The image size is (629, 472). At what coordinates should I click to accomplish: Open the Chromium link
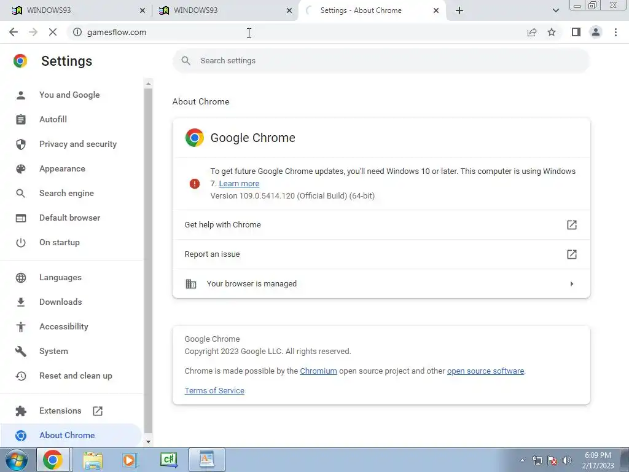tap(318, 371)
